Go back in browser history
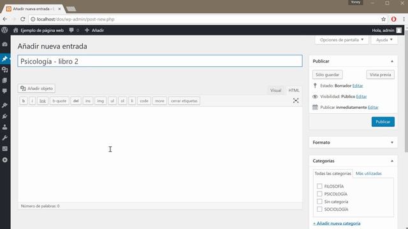The image size is (408, 229). [x=5, y=19]
